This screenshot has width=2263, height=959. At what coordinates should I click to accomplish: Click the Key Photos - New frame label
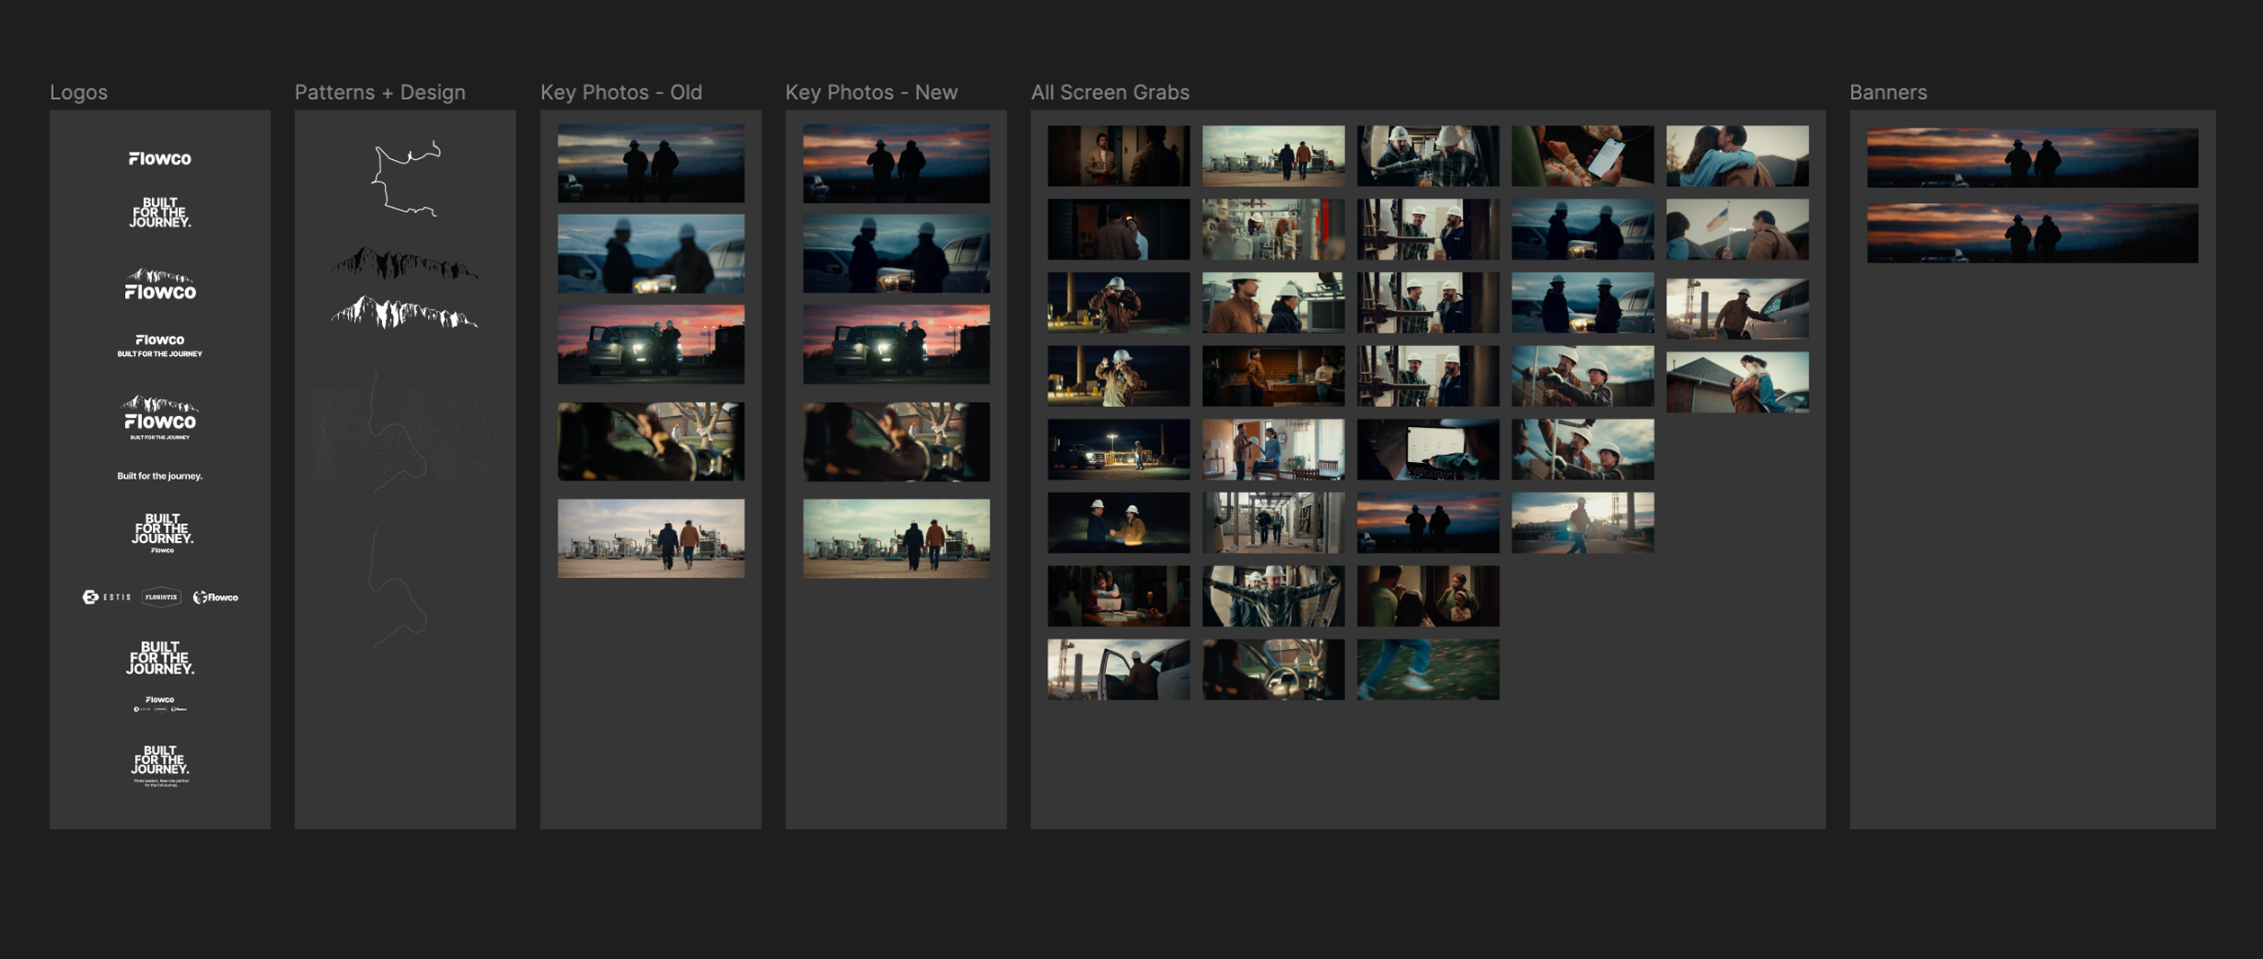point(871,92)
